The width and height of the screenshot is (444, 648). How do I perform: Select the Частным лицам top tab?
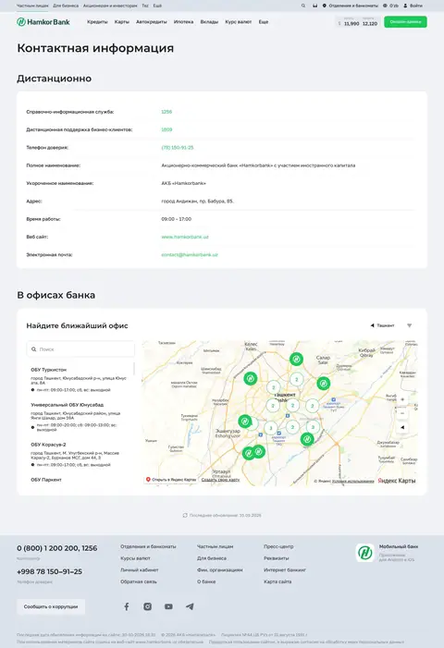pyautogui.click(x=32, y=6)
